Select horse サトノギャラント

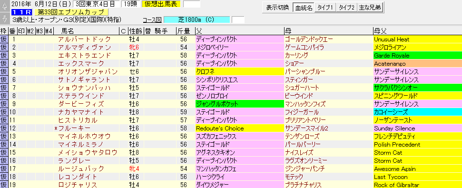pyautogui.click(x=85, y=80)
